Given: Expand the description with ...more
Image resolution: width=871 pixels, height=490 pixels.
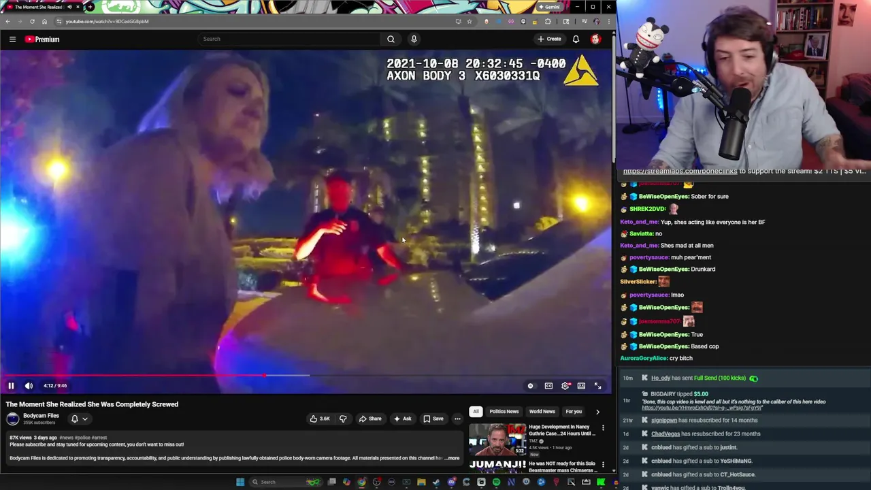Looking at the screenshot, I should (453, 458).
